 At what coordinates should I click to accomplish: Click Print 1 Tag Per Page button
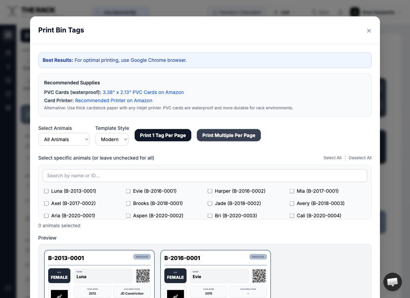(x=163, y=135)
